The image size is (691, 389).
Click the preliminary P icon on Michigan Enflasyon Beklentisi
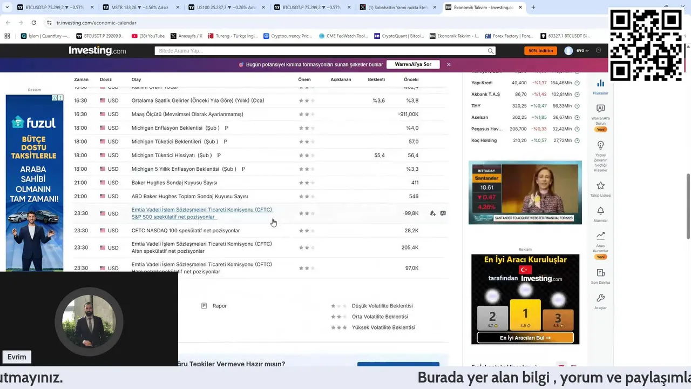pyautogui.click(x=226, y=128)
